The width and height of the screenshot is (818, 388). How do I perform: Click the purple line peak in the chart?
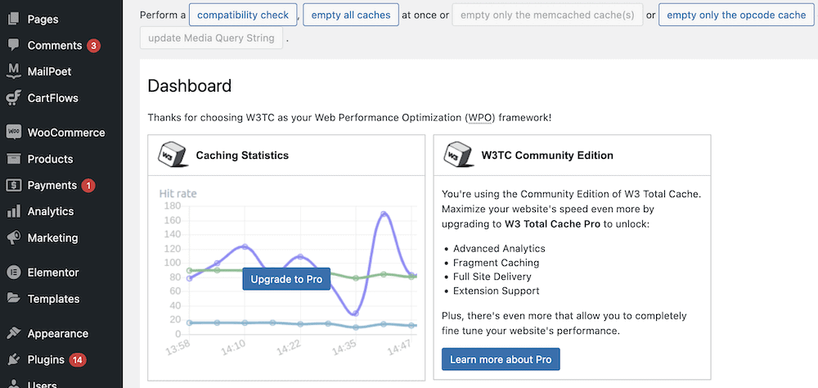click(384, 214)
